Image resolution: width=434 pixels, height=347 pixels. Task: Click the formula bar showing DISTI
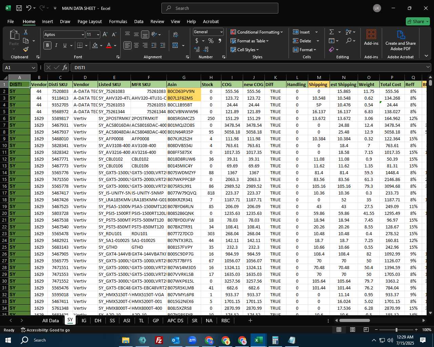click(x=250, y=67)
